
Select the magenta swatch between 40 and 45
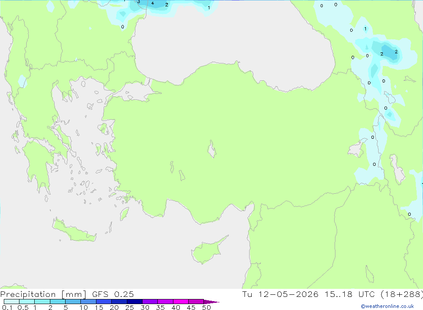click(x=181, y=302)
